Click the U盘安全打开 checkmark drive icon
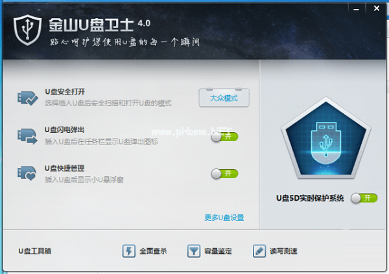This screenshot has height=274, width=389. point(27,98)
